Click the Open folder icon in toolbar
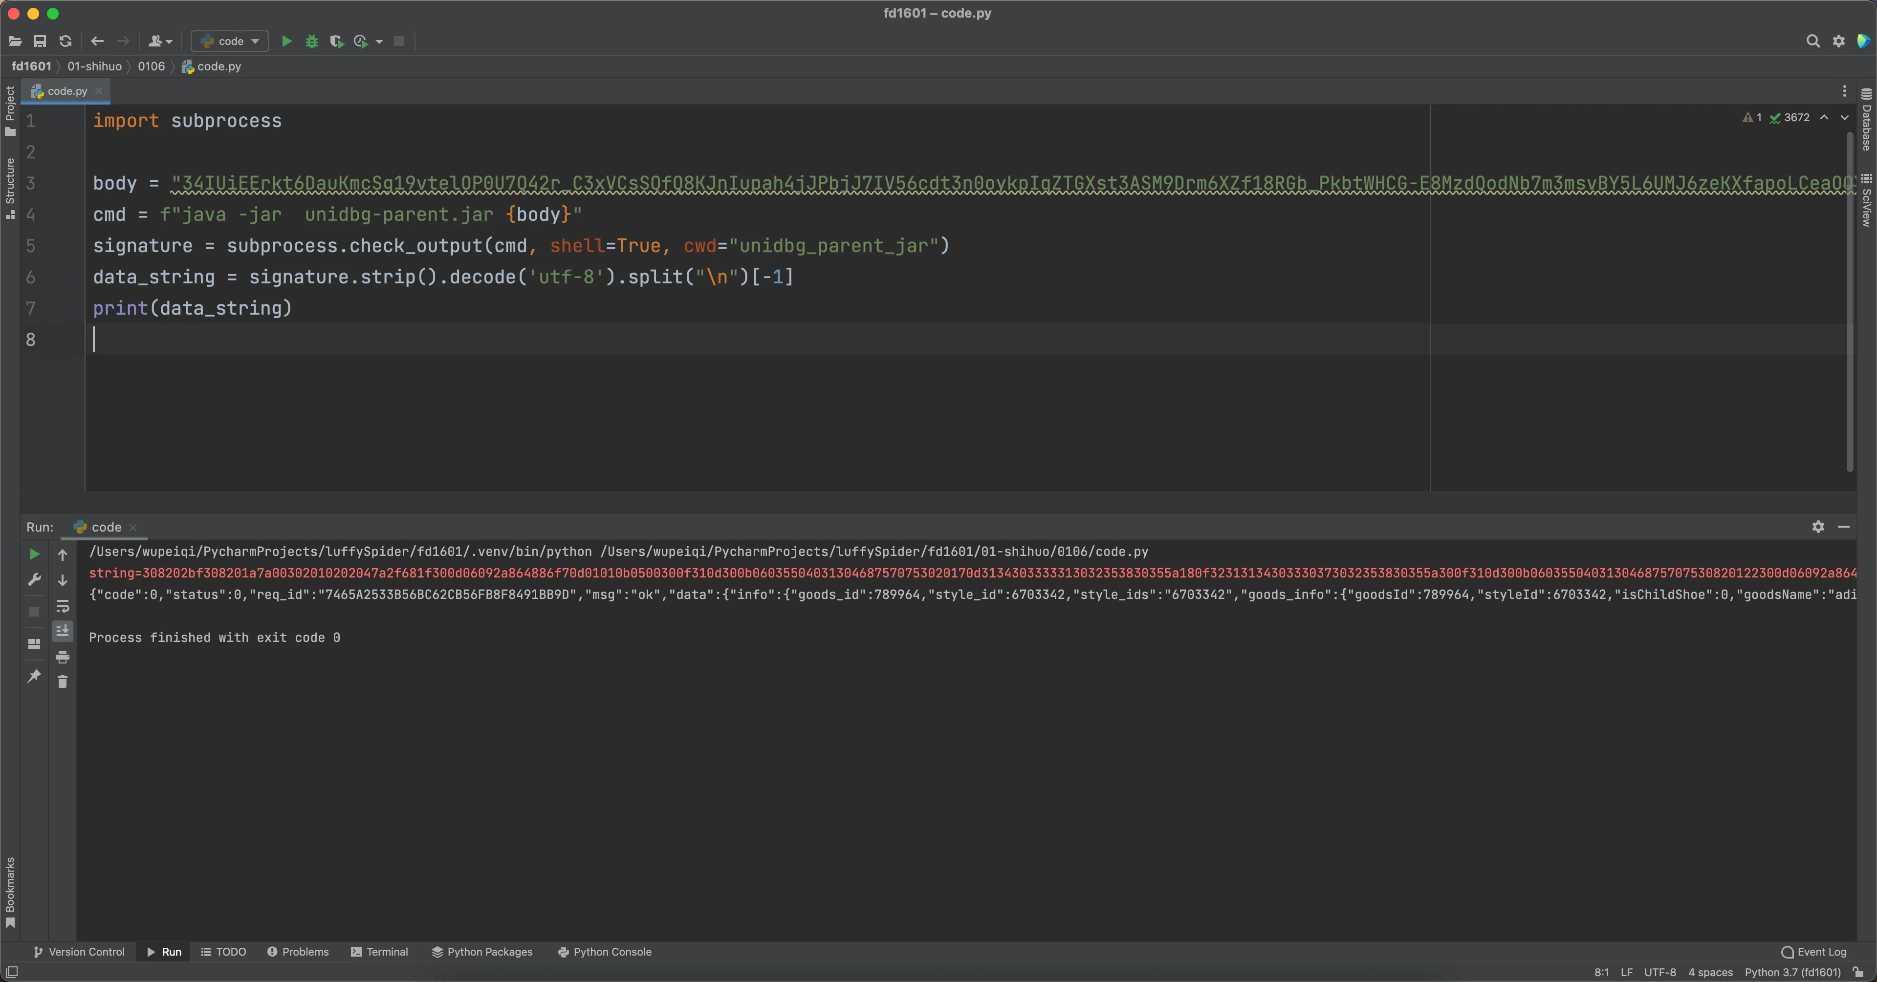Viewport: 1877px width, 982px height. pyautogui.click(x=15, y=42)
